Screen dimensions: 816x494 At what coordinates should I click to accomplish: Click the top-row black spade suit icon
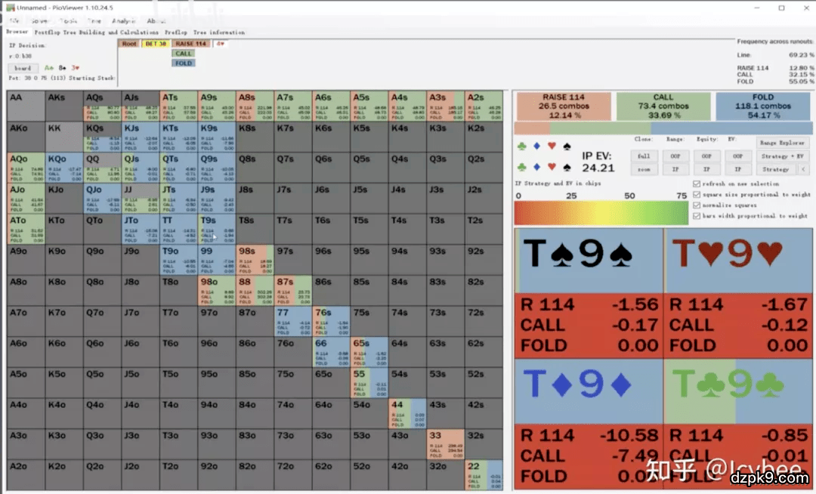[x=567, y=147]
